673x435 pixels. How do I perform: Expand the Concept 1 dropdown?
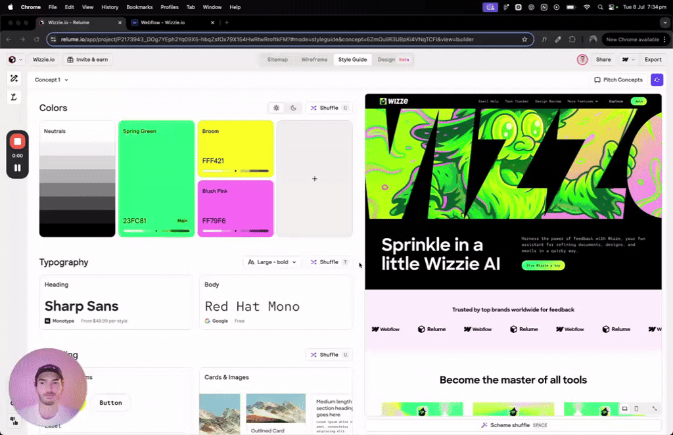point(51,80)
